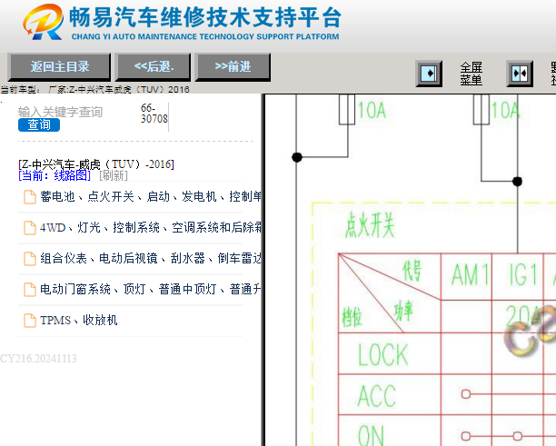Screen dimensions: 556x446
Task: Click the collapse arrows icon beside 全屏菜单
Action: point(520,74)
